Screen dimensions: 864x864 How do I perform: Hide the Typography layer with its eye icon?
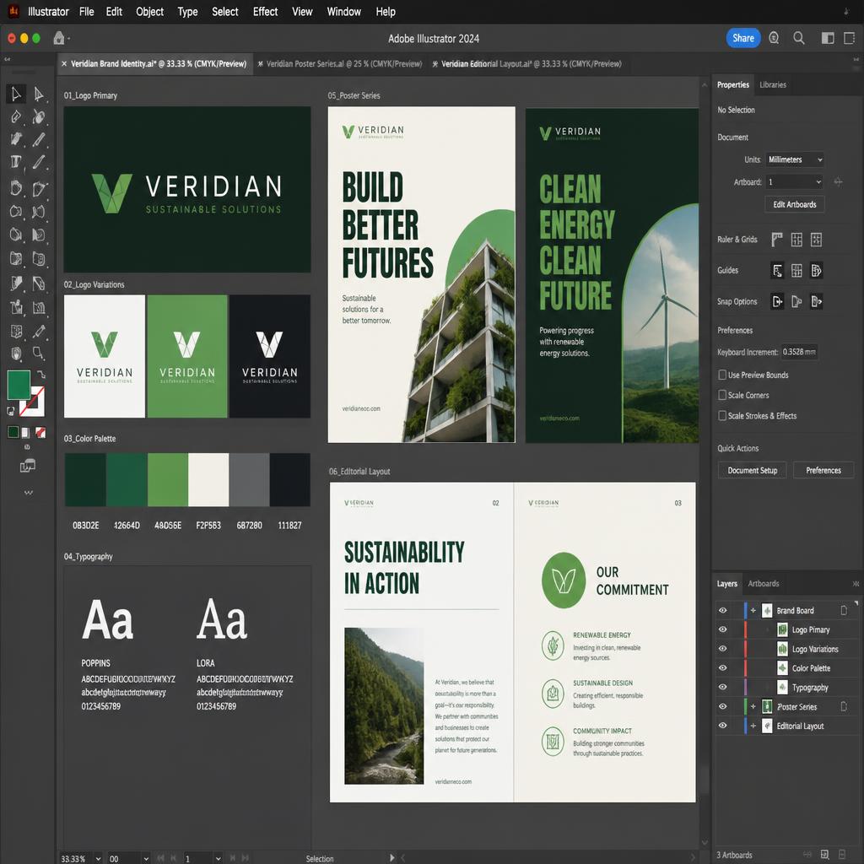(x=722, y=687)
